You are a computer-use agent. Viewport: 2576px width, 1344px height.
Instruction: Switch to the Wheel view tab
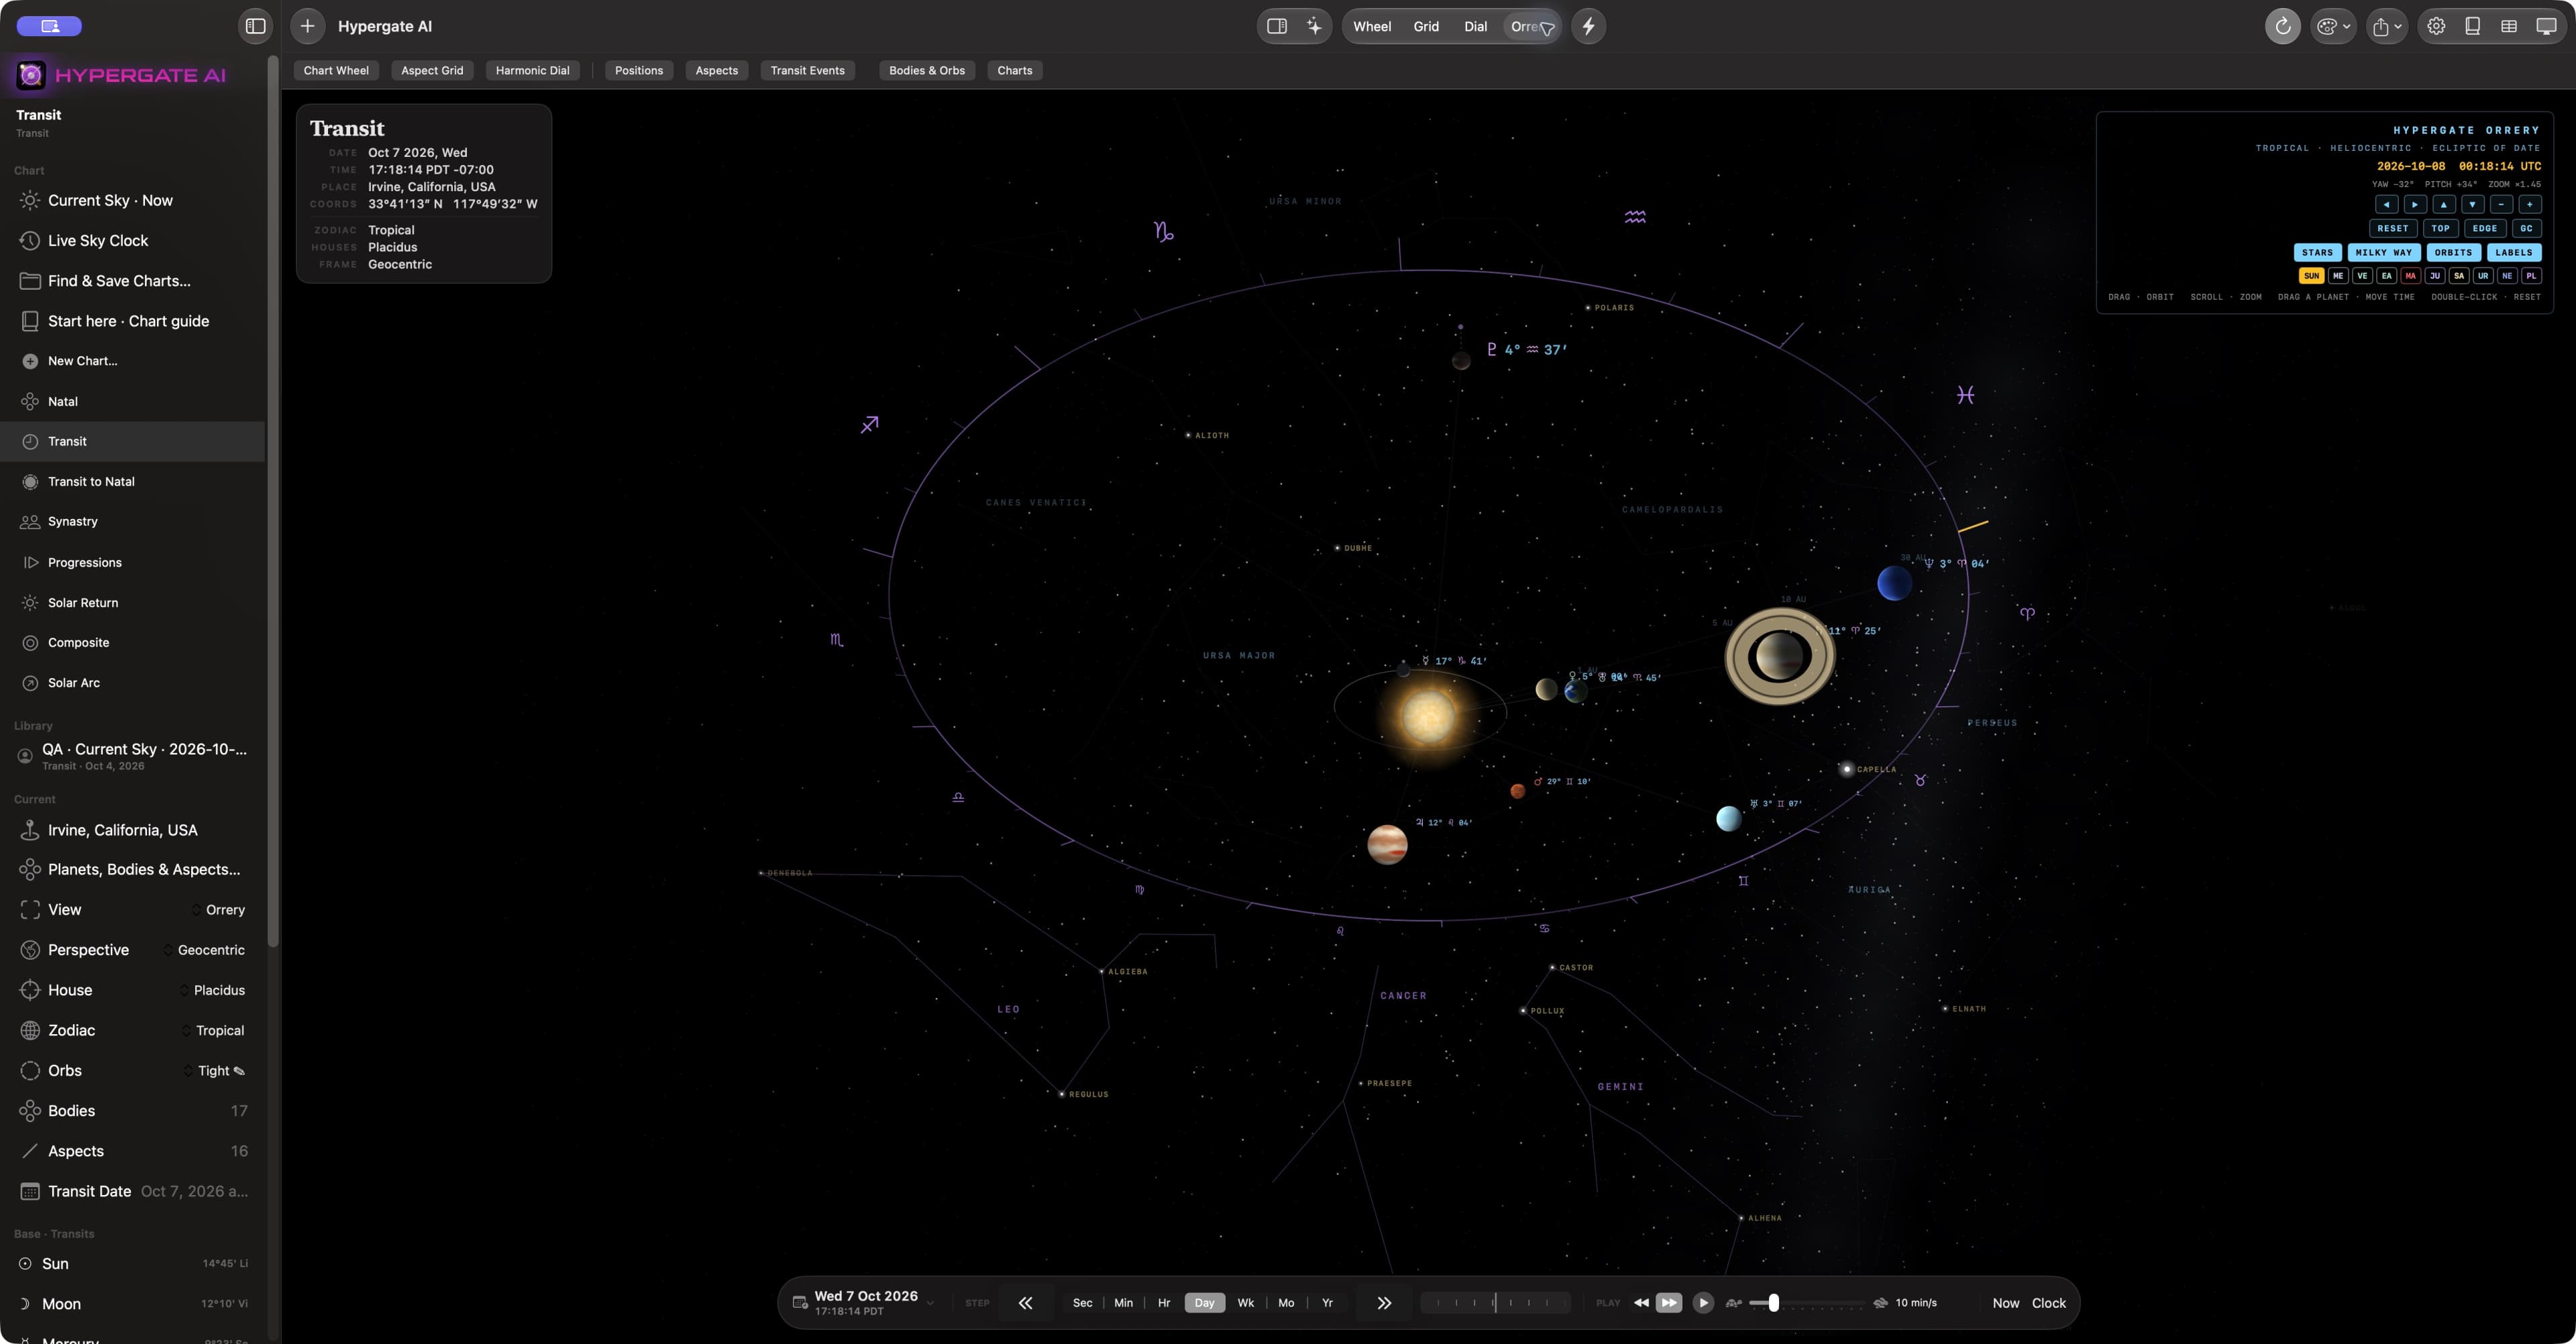[x=1371, y=26]
